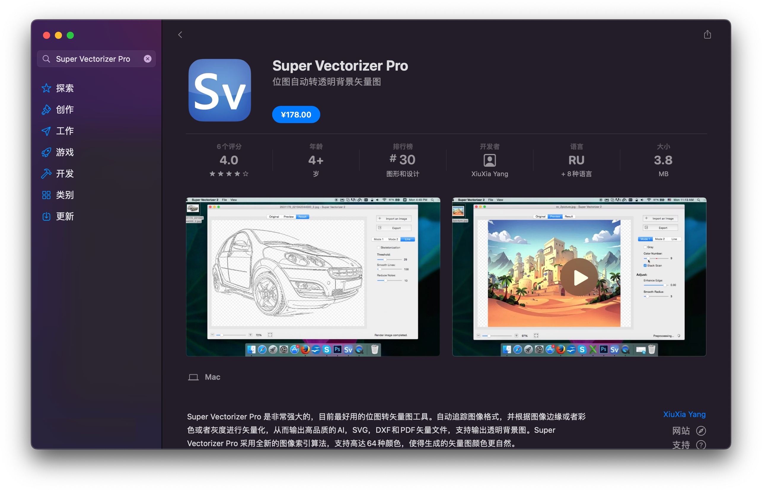This screenshot has height=490, width=762.
Task: Click the Super Vectorizer Pro title
Action: (x=340, y=66)
